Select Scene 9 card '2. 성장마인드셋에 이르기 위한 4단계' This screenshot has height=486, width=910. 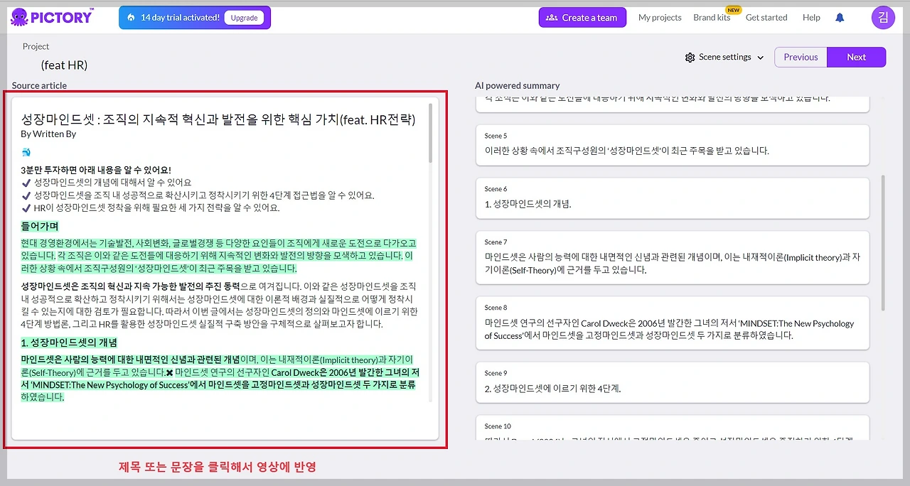pos(673,382)
